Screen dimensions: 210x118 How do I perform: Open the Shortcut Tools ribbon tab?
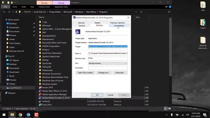(44, 7)
